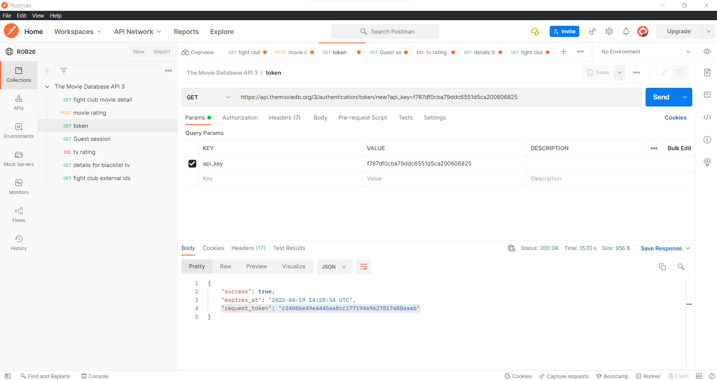717x380 pixels.
Task: Click the Send button
Action: 661,97
